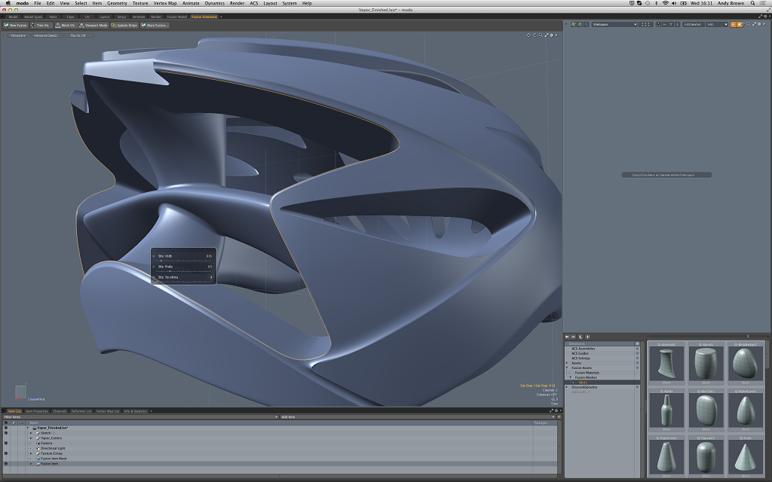Screen dimensions: 772x482
Task: Select the bottle-shaped Qbic mesh preset thumbnail
Action: tap(666, 409)
